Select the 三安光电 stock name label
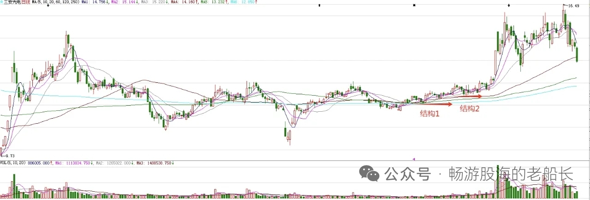Screen dimensions: 590x200 [x=12, y=3]
